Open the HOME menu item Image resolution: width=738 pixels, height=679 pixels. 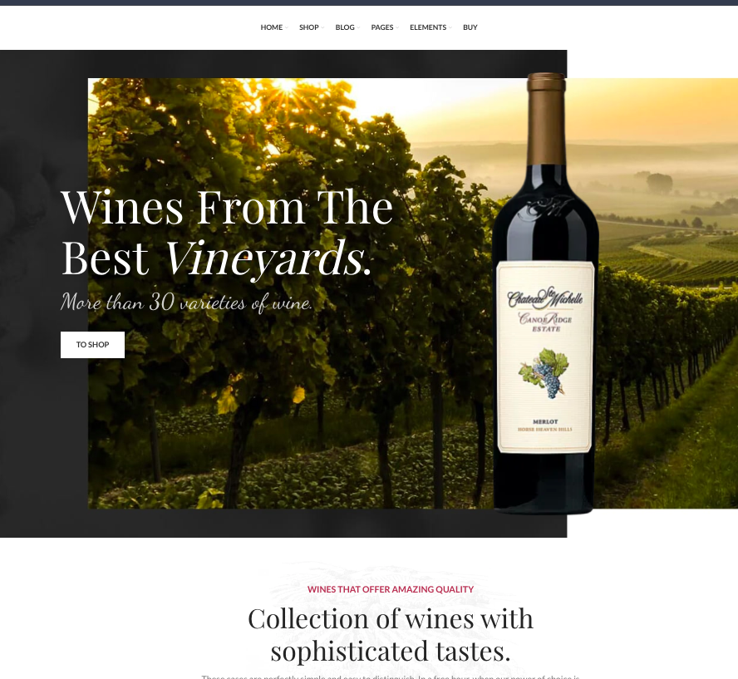point(272,27)
